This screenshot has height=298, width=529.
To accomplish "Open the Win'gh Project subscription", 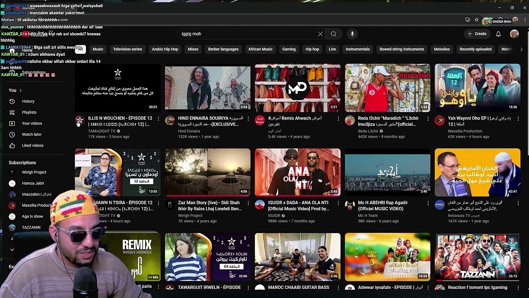I will click(x=34, y=172).
